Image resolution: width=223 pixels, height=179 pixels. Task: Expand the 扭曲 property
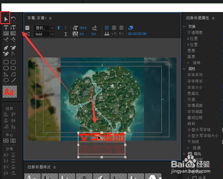[x=188, y=148]
